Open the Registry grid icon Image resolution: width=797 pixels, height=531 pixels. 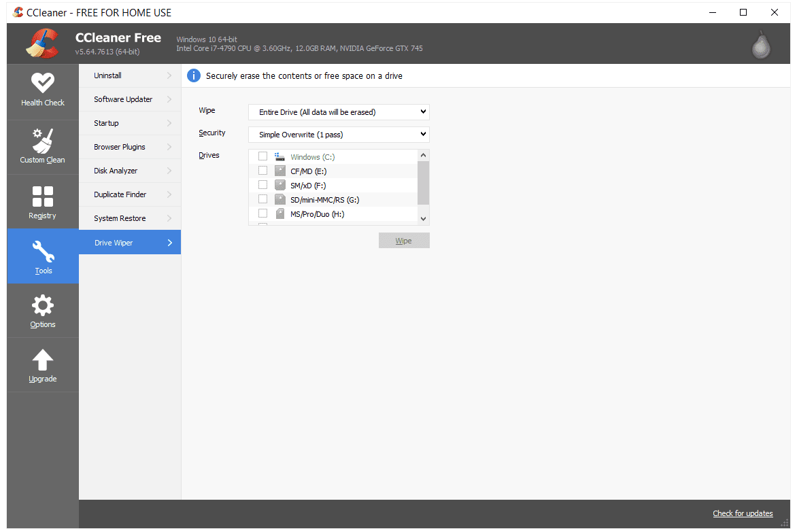tap(42, 196)
